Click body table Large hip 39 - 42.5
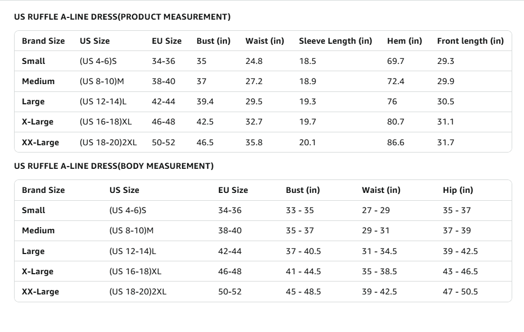This screenshot has width=524, height=332. pyautogui.click(x=460, y=251)
